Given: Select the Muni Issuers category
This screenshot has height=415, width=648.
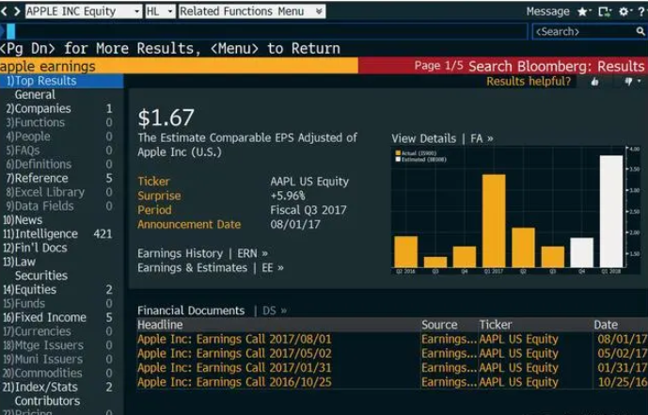Looking at the screenshot, I should 61,359.
